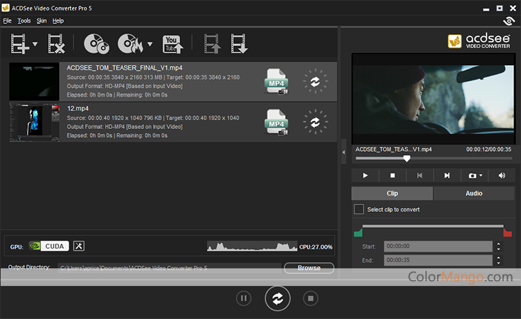
Task: Click the rip disc icon
Action: (x=96, y=43)
